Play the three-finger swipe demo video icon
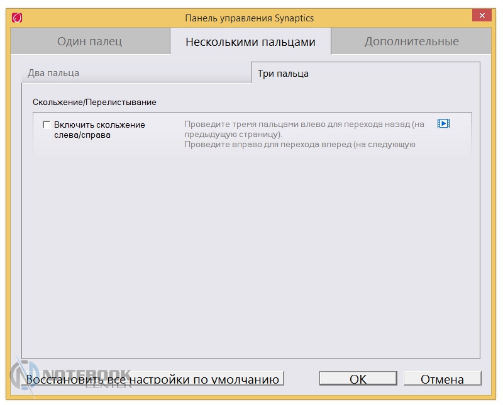Screen dimensions: 503x405 (x=443, y=123)
